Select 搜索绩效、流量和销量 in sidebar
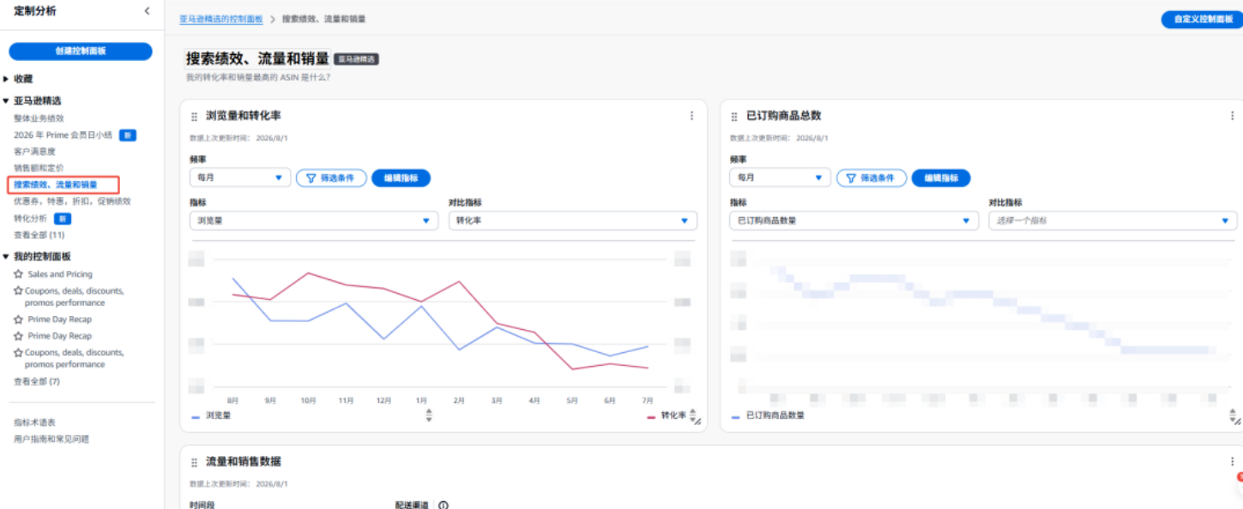 pos(56,184)
